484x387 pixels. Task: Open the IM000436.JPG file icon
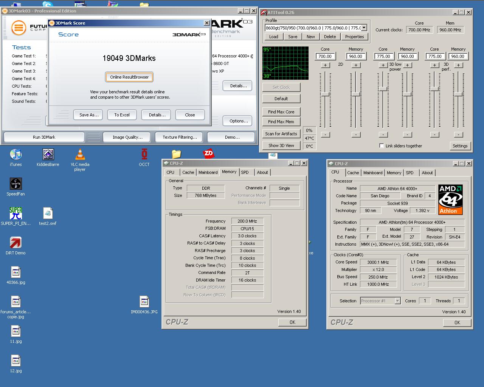tap(144, 302)
